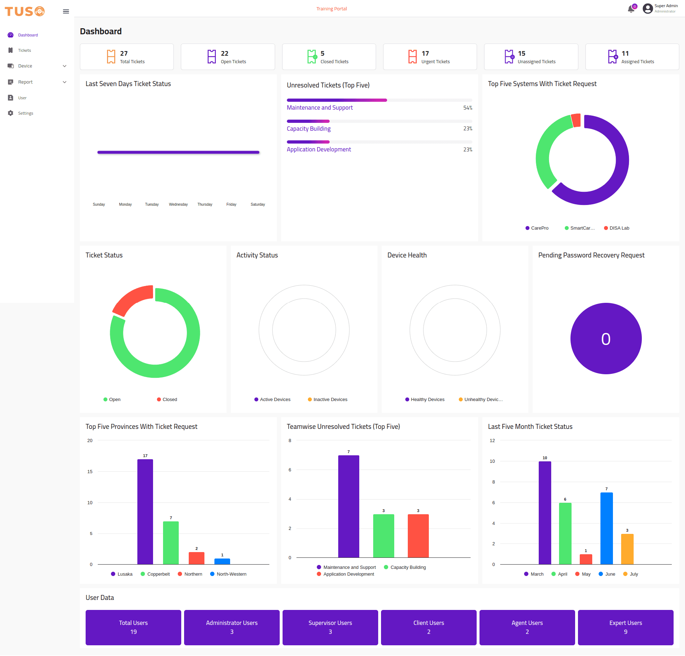Toggle North-Western legend item
Viewport: 685px width, 656px height.
coord(228,574)
